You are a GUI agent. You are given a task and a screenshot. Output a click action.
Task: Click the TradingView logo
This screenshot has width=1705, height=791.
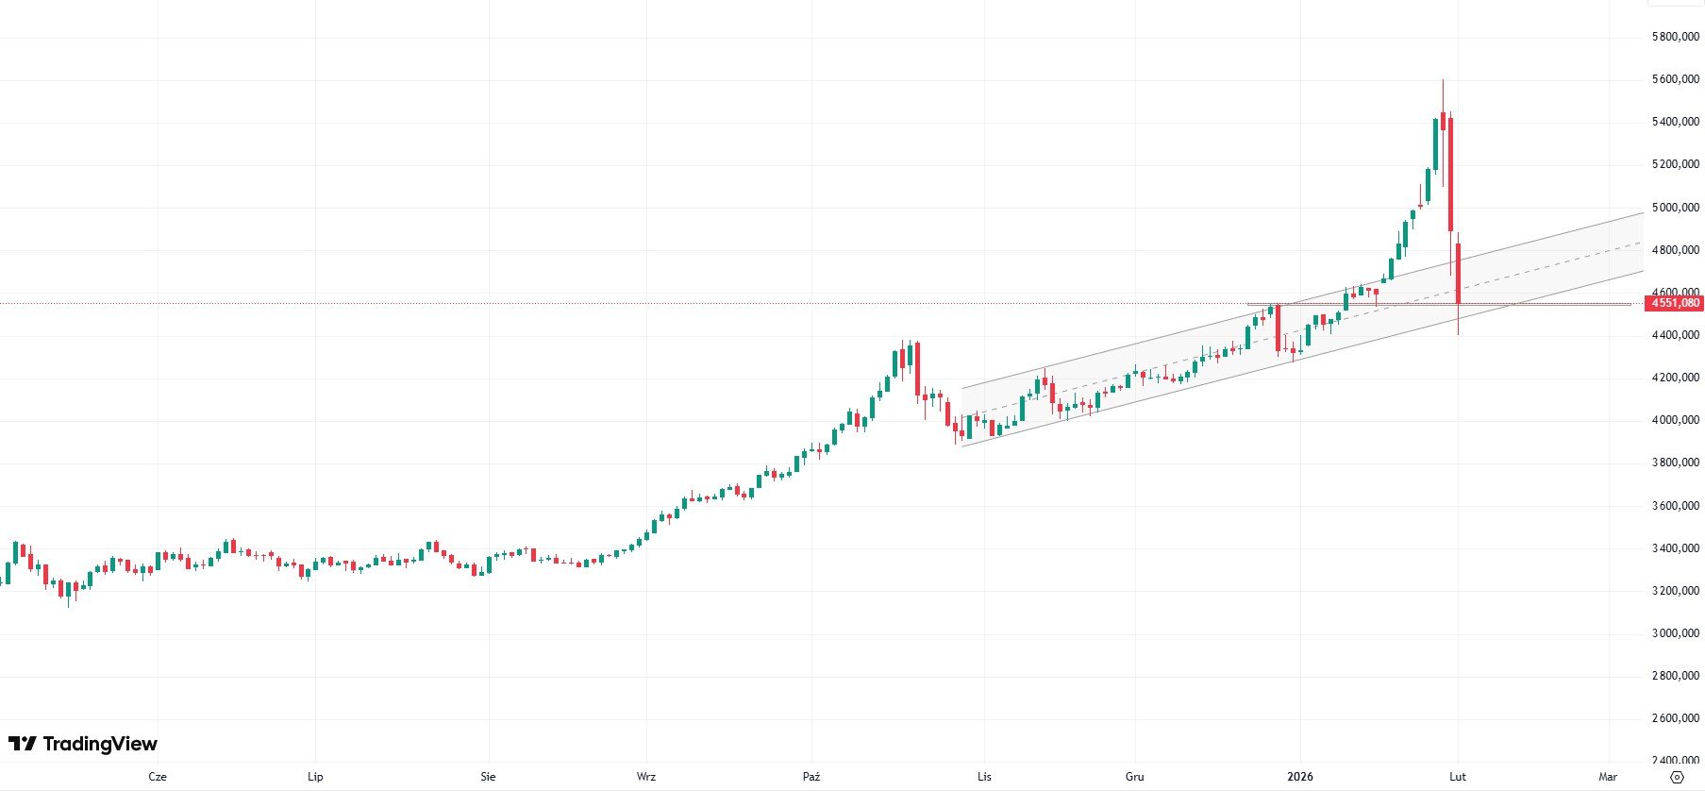pyautogui.click(x=83, y=744)
